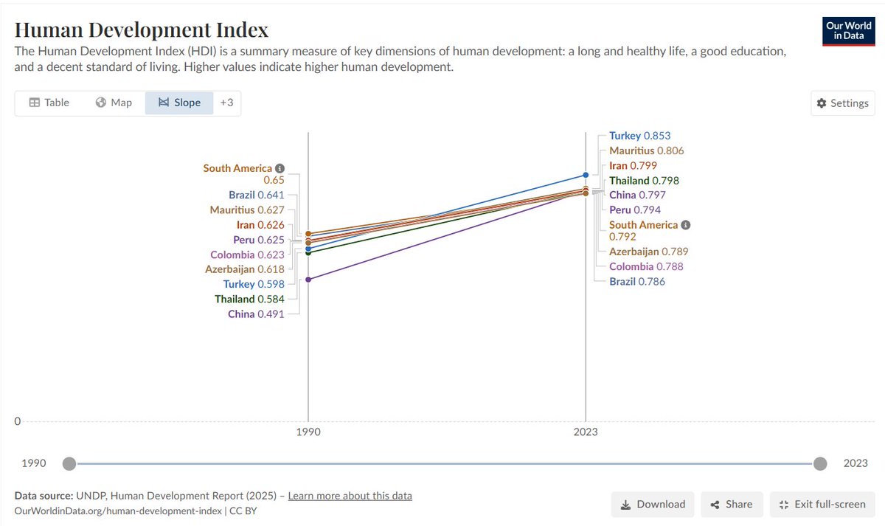
Task: Click the info icon beside South America 0.65
Action: pos(280,168)
